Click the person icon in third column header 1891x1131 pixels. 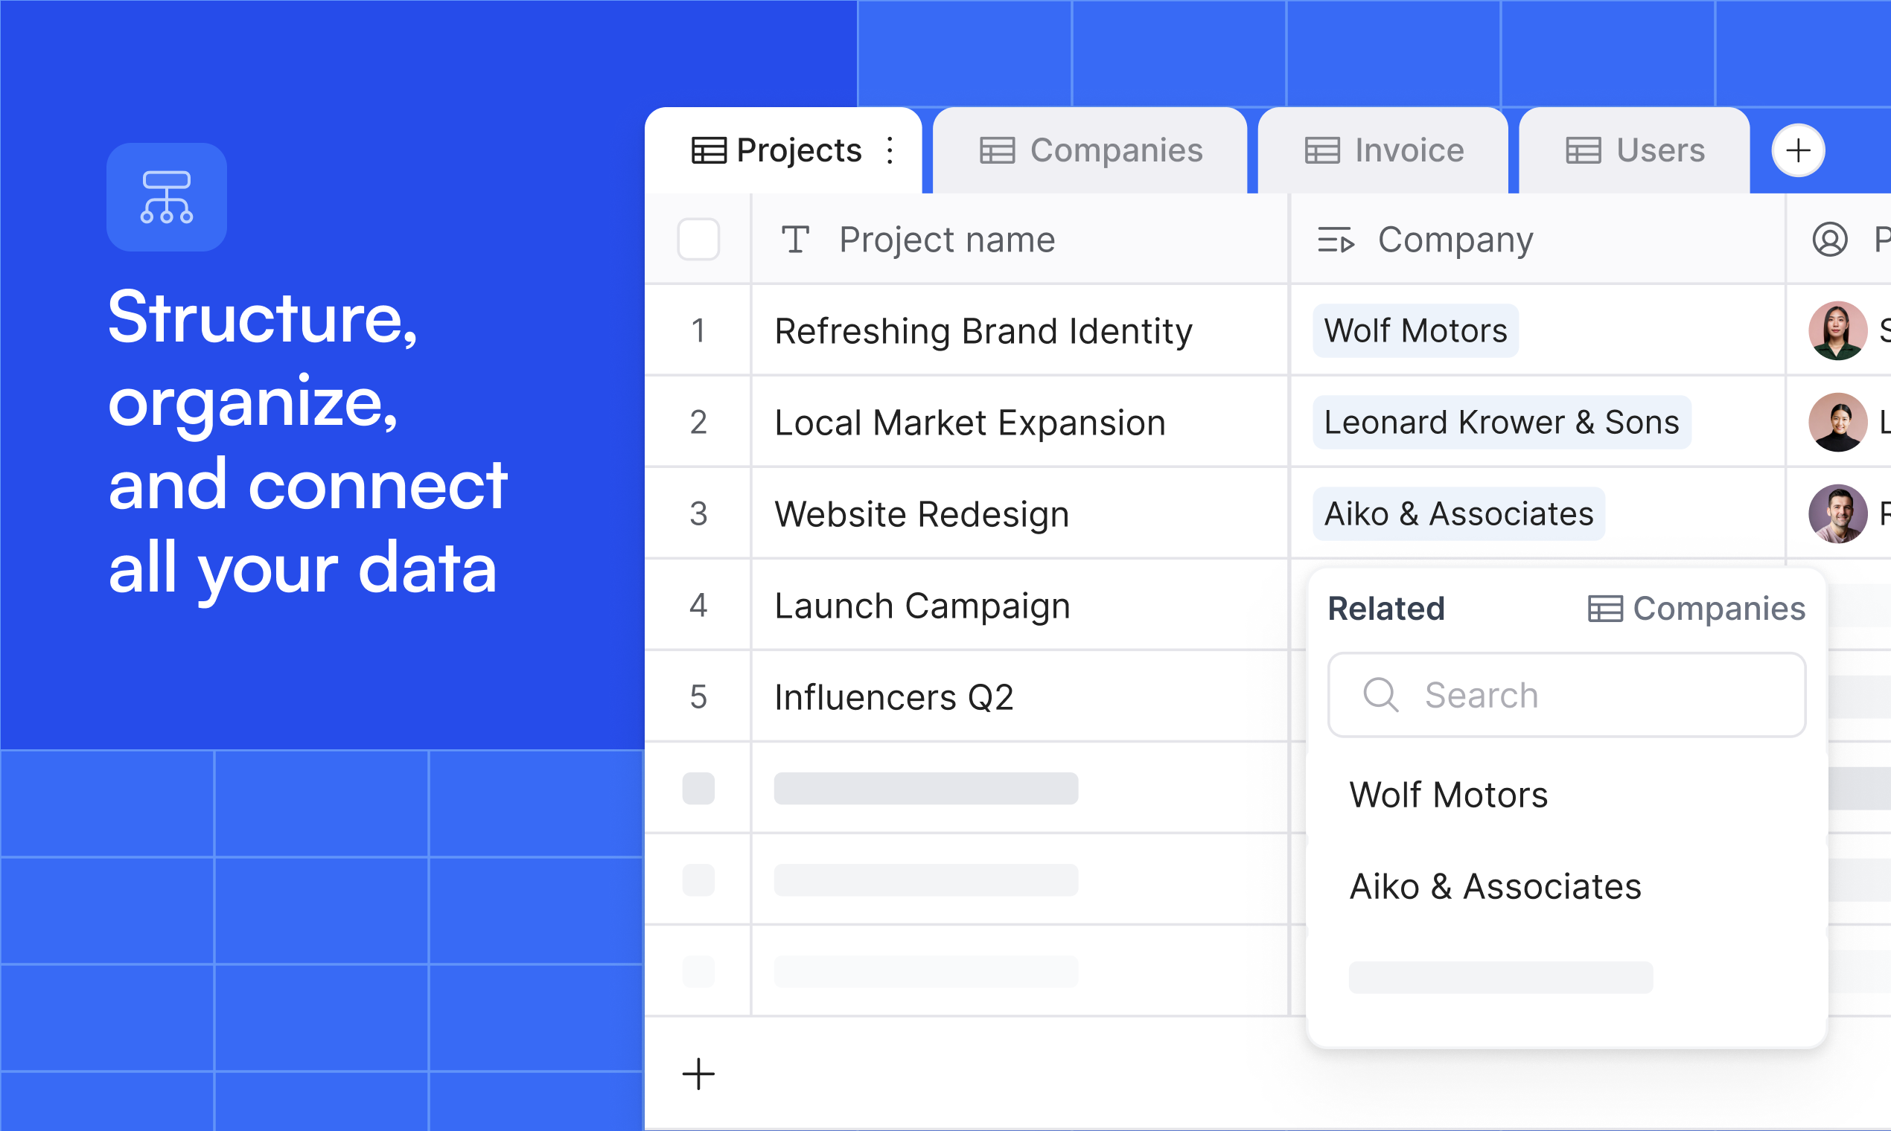(1829, 240)
